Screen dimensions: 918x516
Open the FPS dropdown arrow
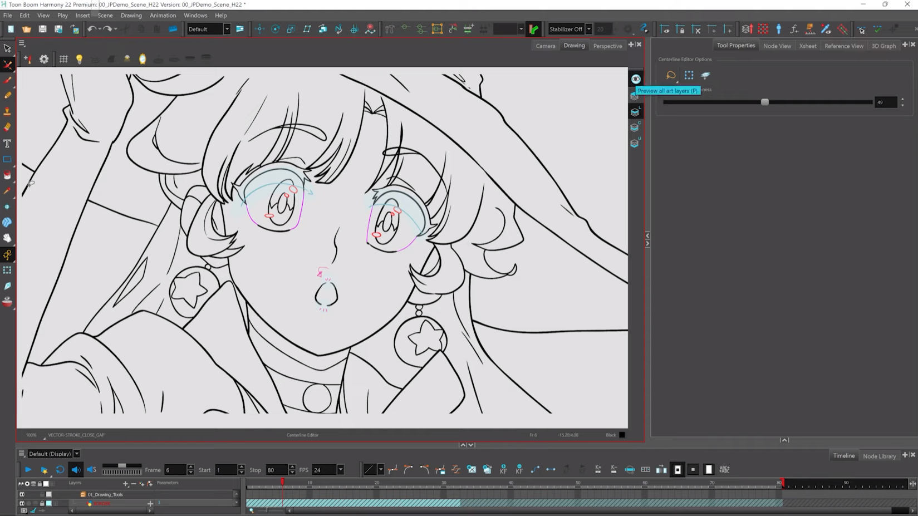tap(340, 470)
